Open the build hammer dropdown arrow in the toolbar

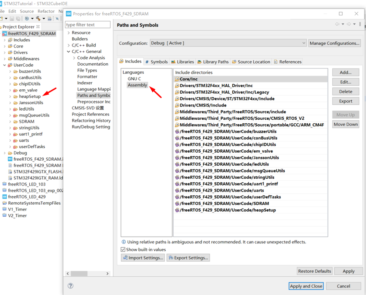tap(44, 19)
